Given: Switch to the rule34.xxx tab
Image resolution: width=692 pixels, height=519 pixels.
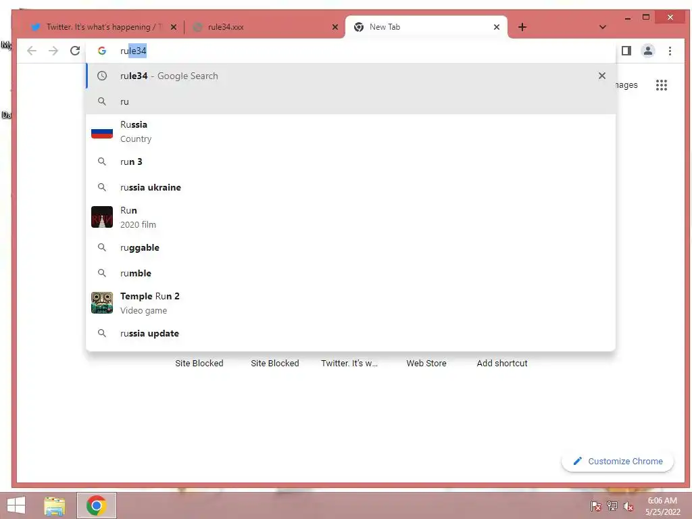Looking at the screenshot, I should (x=265, y=27).
